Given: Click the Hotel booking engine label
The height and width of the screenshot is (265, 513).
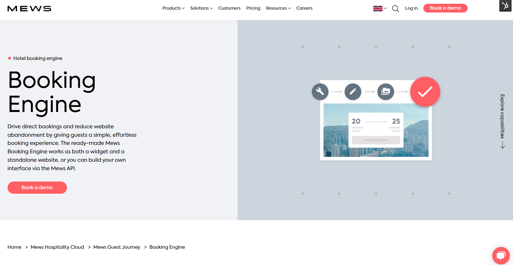Looking at the screenshot, I should tap(38, 58).
